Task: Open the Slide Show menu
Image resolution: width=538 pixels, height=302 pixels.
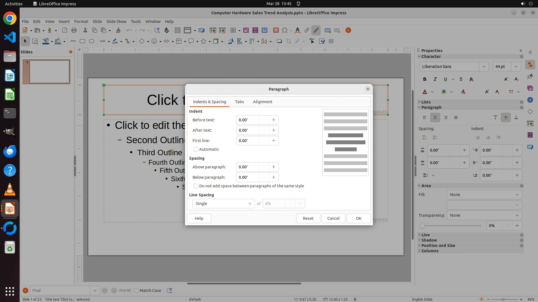Action: pyautogui.click(x=116, y=22)
